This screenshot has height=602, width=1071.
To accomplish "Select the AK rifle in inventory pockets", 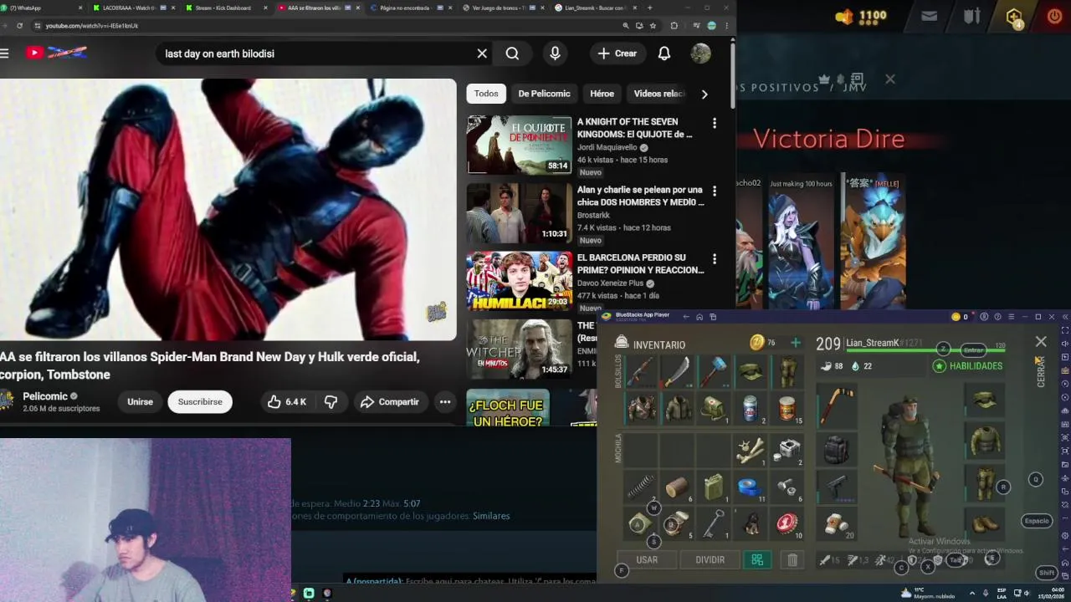I will tap(642, 372).
